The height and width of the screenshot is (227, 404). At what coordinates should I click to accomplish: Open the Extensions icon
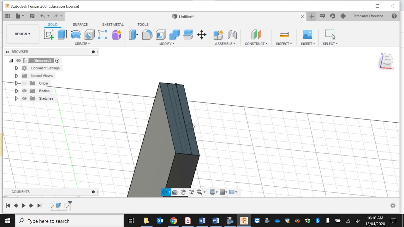tap(333, 16)
